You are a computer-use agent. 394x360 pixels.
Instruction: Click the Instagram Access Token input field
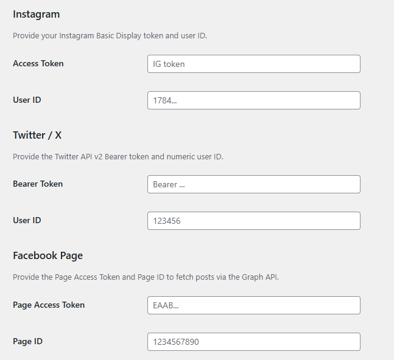point(253,64)
